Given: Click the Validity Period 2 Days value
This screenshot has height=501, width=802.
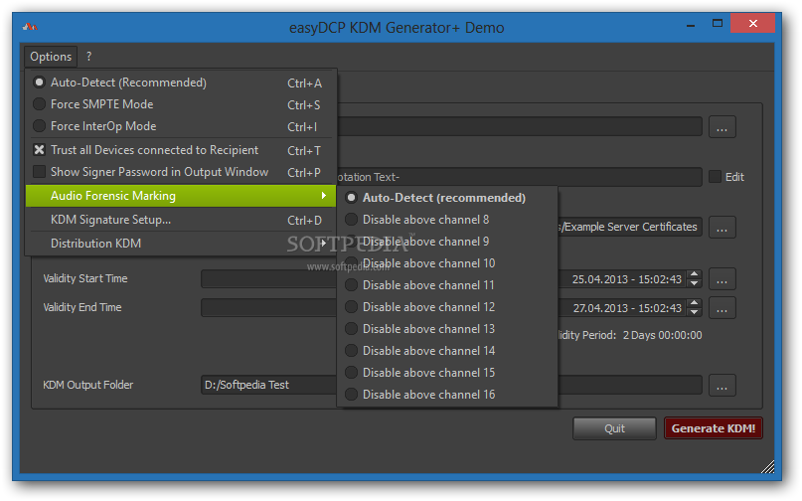Looking at the screenshot, I should point(662,335).
